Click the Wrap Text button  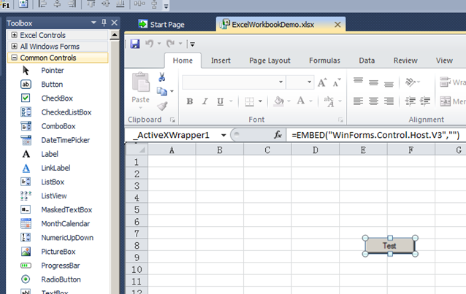453,82
